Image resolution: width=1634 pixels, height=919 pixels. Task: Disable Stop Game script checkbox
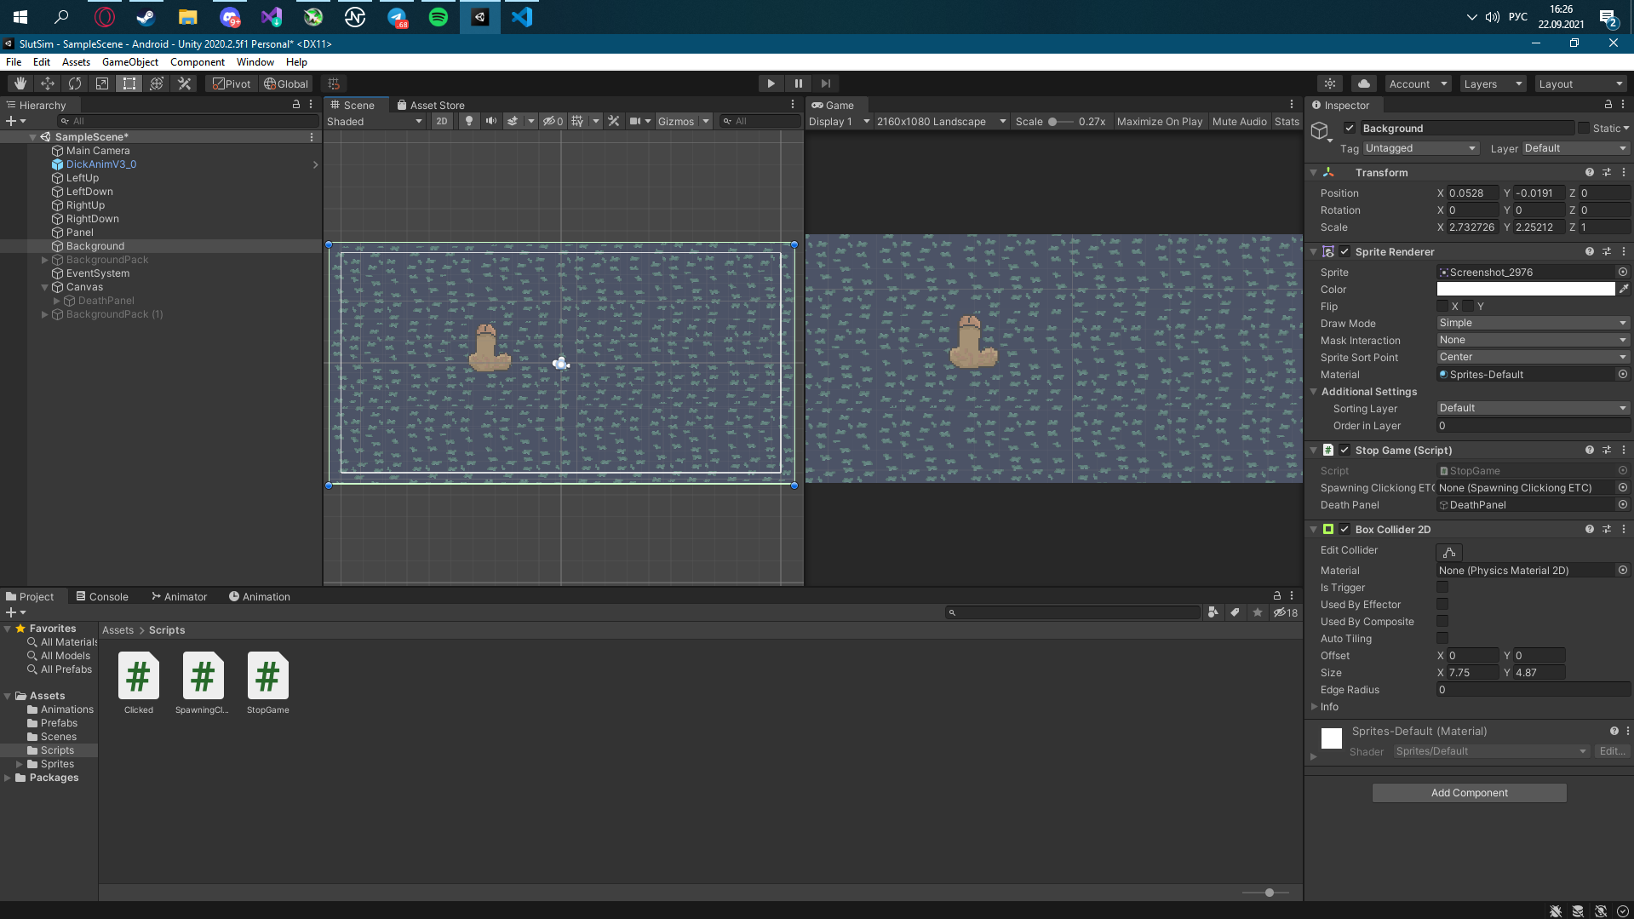pos(1344,450)
